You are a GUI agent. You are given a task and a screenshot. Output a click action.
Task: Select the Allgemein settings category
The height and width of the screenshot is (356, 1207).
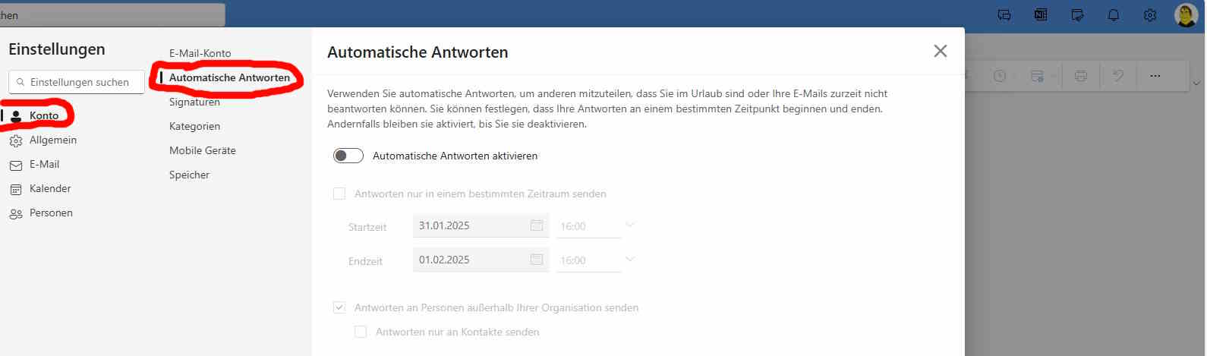pyautogui.click(x=52, y=140)
